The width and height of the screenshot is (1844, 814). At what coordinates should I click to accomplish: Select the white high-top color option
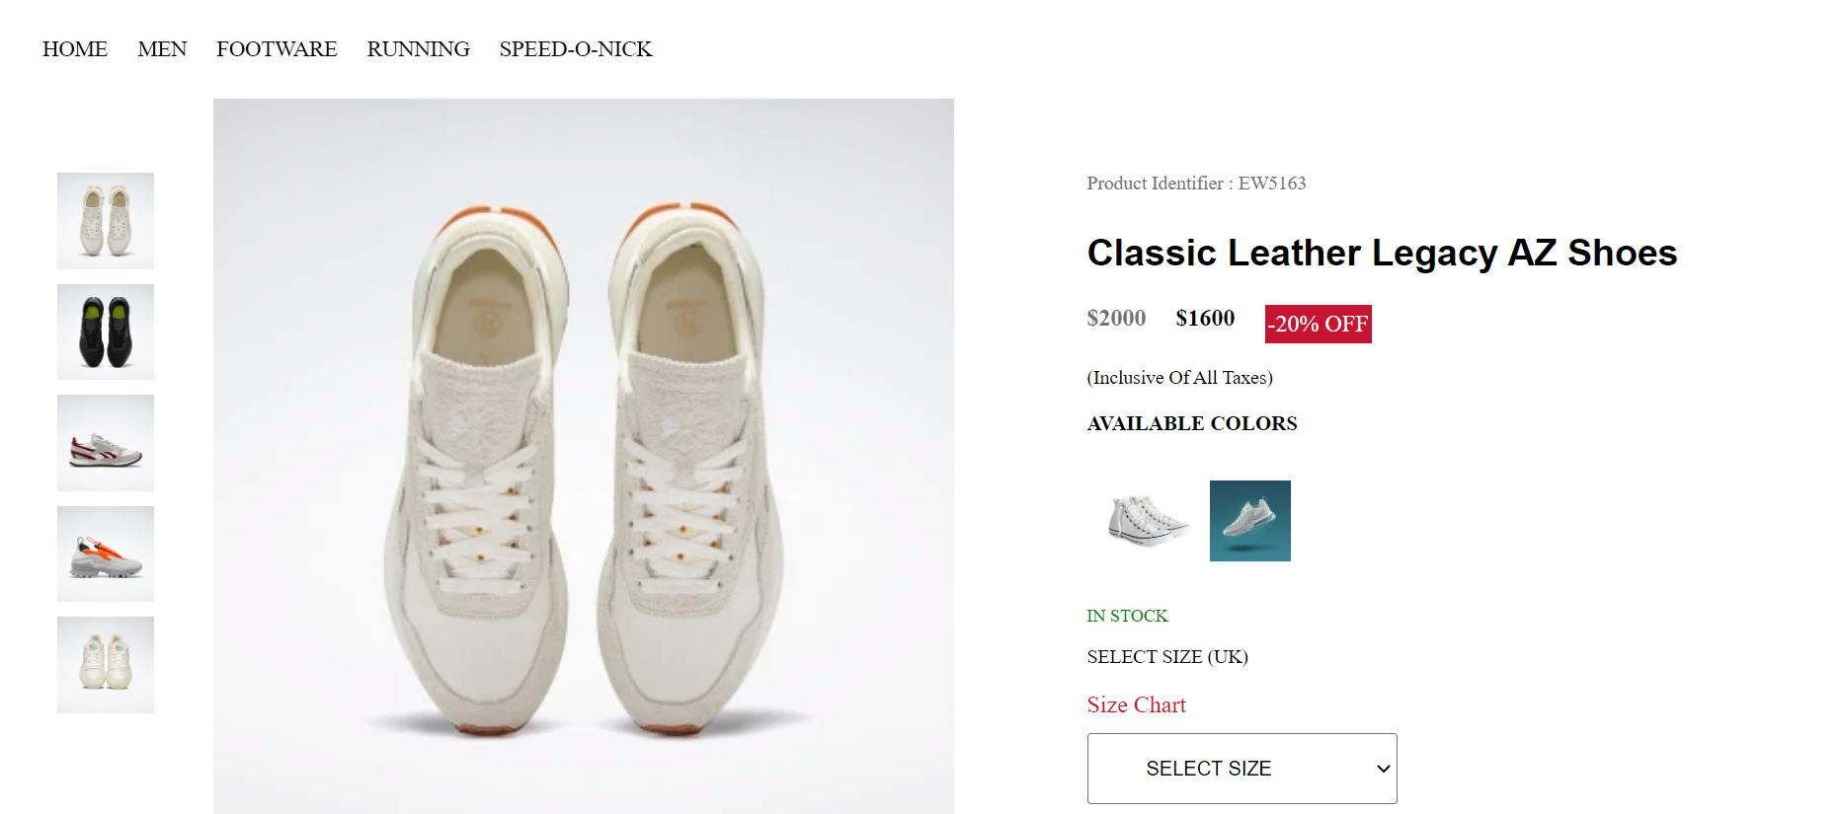point(1145,521)
